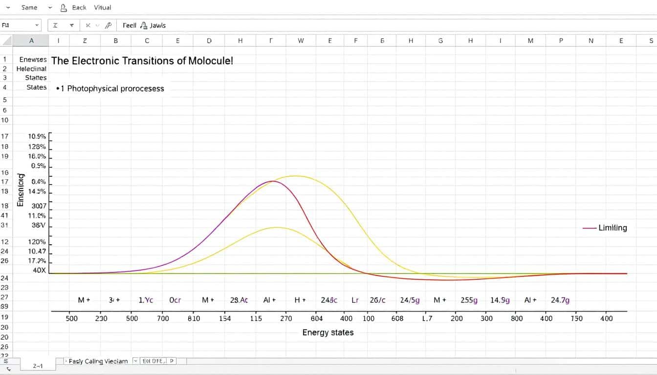Click the select-all corner of the grid
Image resolution: width=657 pixels, height=375 pixels.
(6, 41)
